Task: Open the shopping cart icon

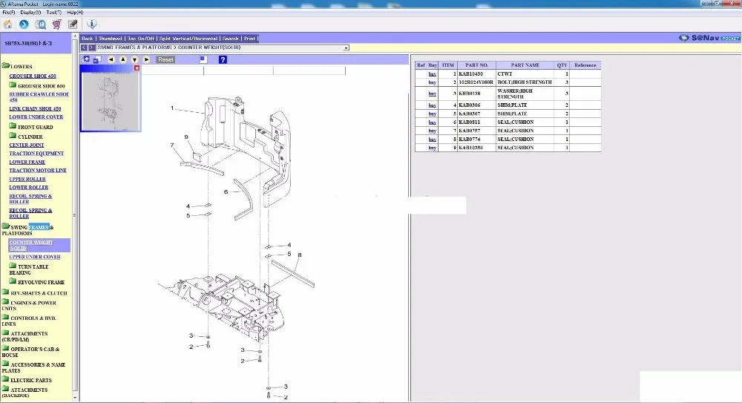Action: [57, 24]
